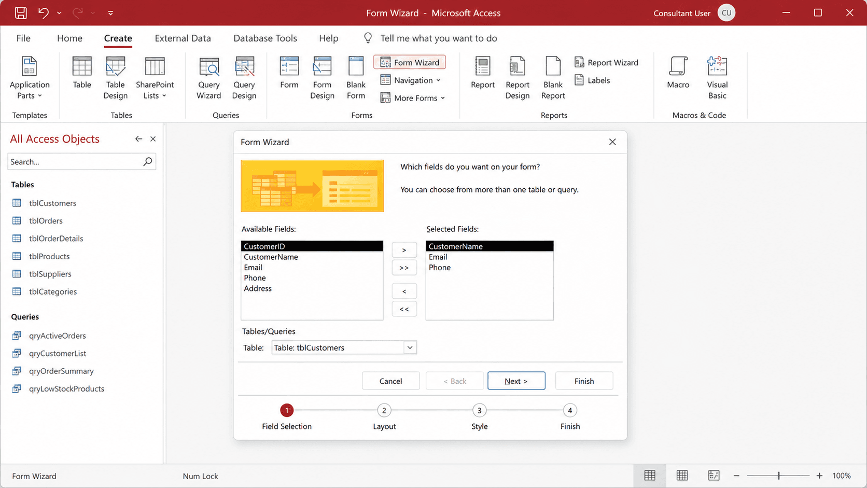867x488 pixels.
Task: Add selected field with > button
Action: pos(404,250)
